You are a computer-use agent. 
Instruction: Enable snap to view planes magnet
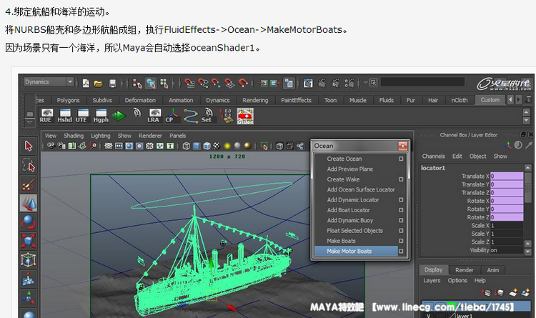229,83
